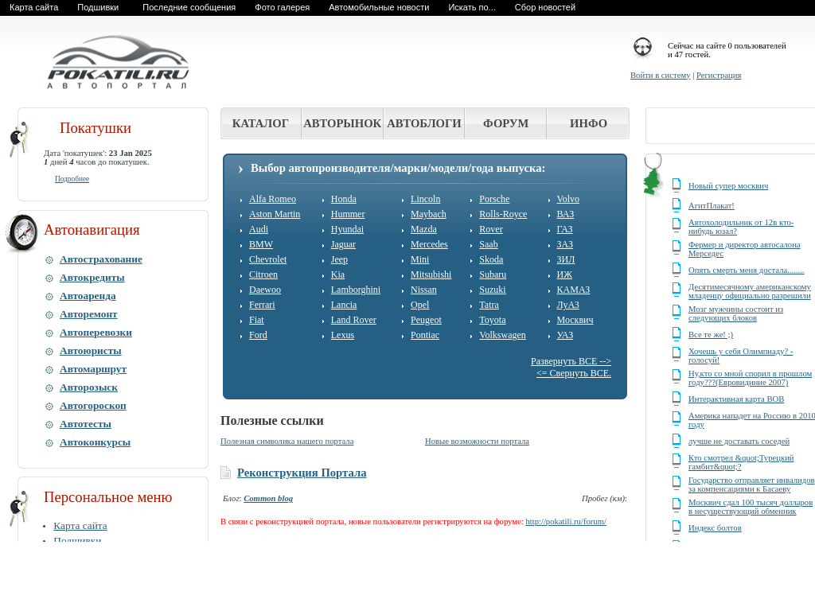Open Фото галерея in top menu

tap(283, 7)
